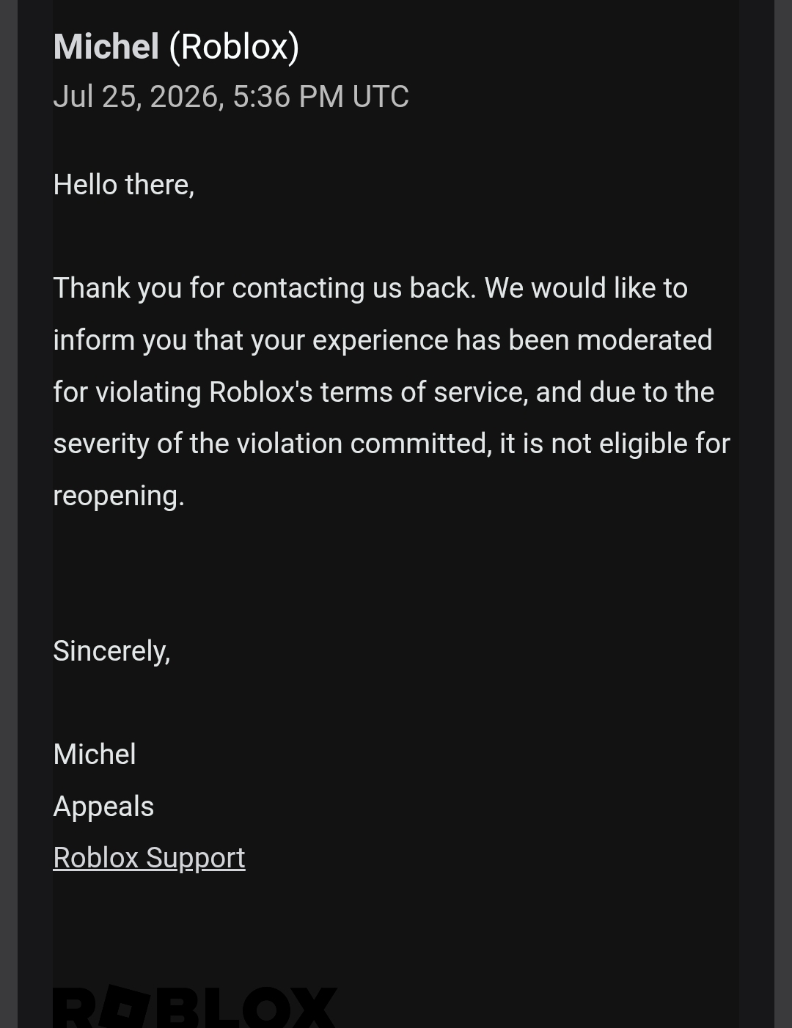Click the Thank you for contacting us back sentence
Image resolution: width=792 pixels, height=1028 pixels.
(x=265, y=288)
